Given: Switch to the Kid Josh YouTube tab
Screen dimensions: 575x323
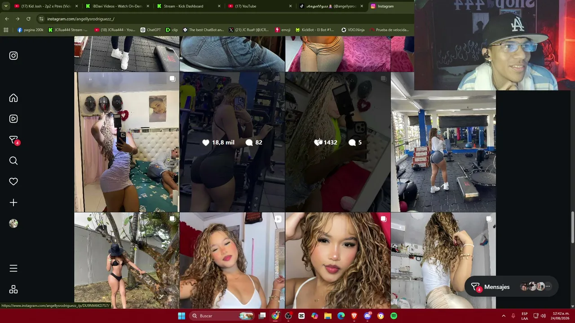Looking at the screenshot, I should coord(43,6).
